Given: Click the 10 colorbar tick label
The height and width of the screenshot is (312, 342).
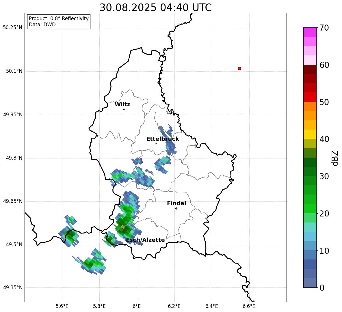Looking at the screenshot, I should click(x=324, y=251).
